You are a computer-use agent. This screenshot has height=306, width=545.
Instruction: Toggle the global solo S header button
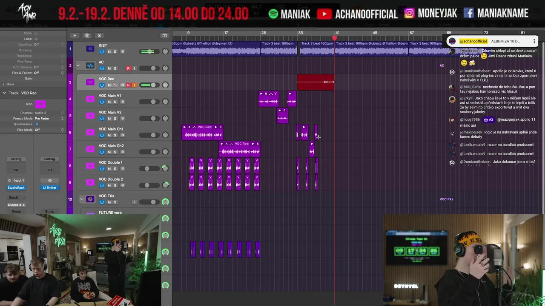pyautogui.click(x=99, y=35)
